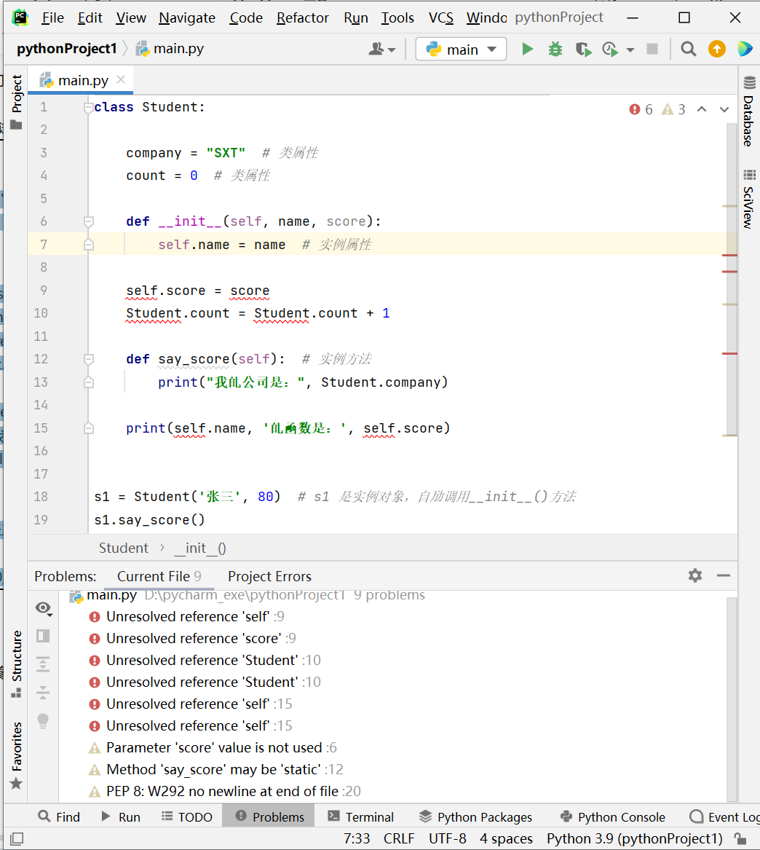Open the Navigate menu
The height and width of the screenshot is (850, 760).
(187, 18)
